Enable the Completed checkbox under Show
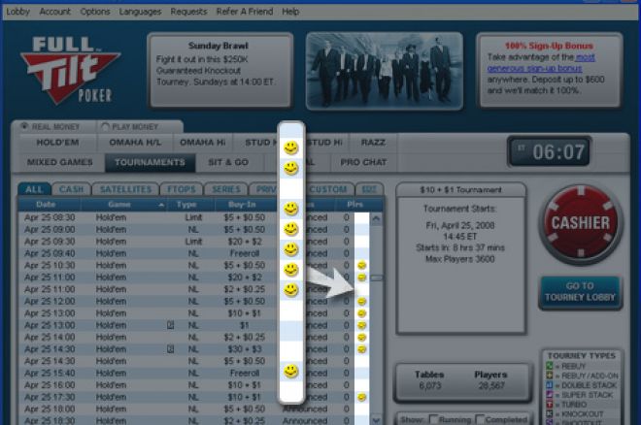Viewport: 641px width, 425px height. click(481, 419)
